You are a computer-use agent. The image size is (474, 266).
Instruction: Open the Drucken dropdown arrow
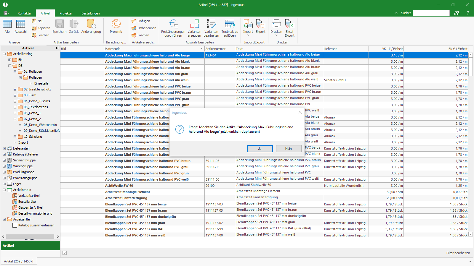276,35
